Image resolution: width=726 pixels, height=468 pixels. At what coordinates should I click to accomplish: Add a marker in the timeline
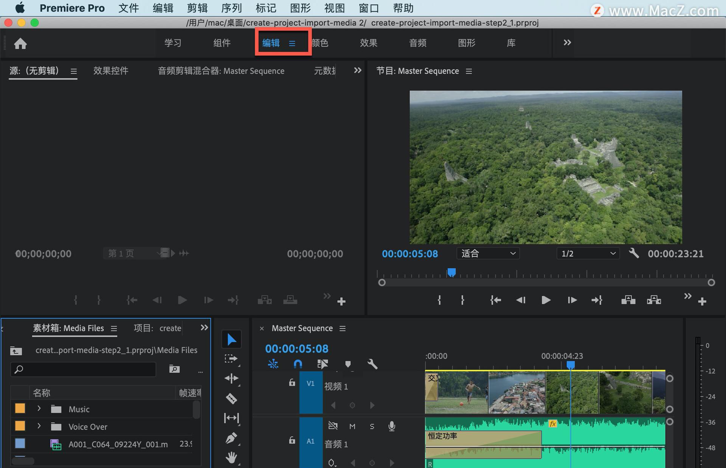tap(348, 364)
